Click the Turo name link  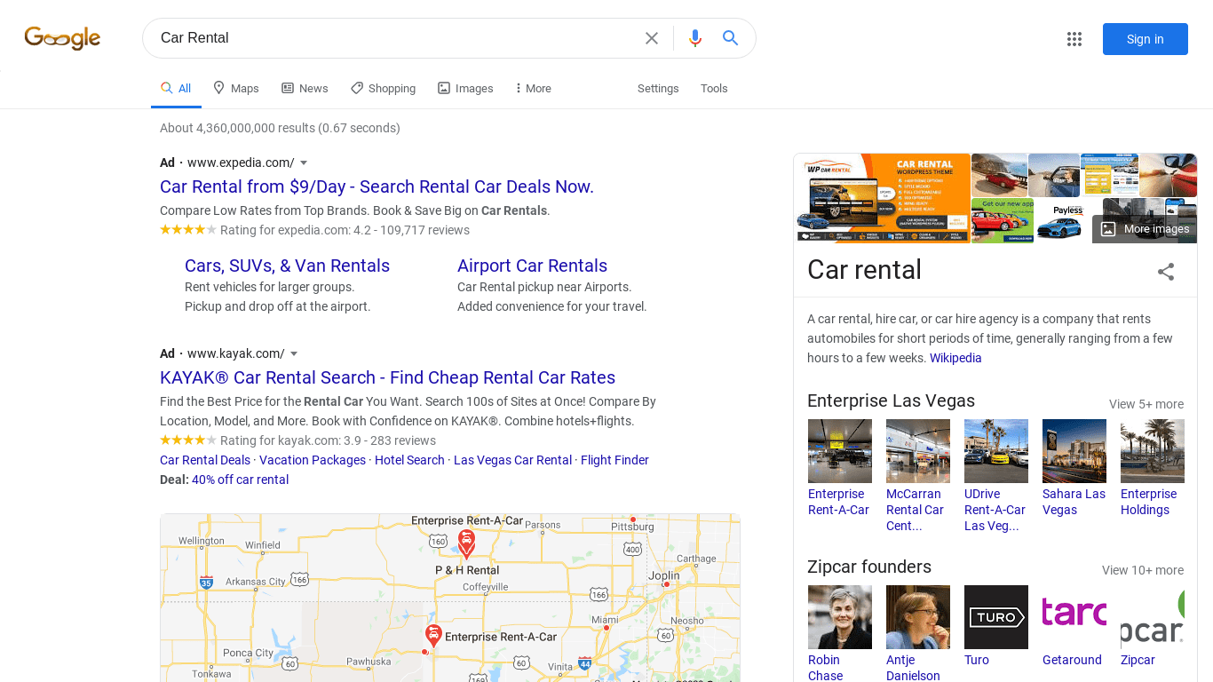pos(977,660)
